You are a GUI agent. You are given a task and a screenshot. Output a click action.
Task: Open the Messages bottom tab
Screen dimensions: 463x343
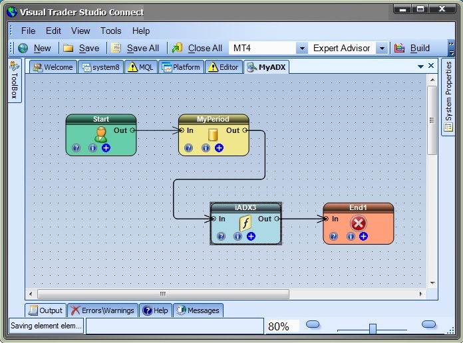click(198, 310)
